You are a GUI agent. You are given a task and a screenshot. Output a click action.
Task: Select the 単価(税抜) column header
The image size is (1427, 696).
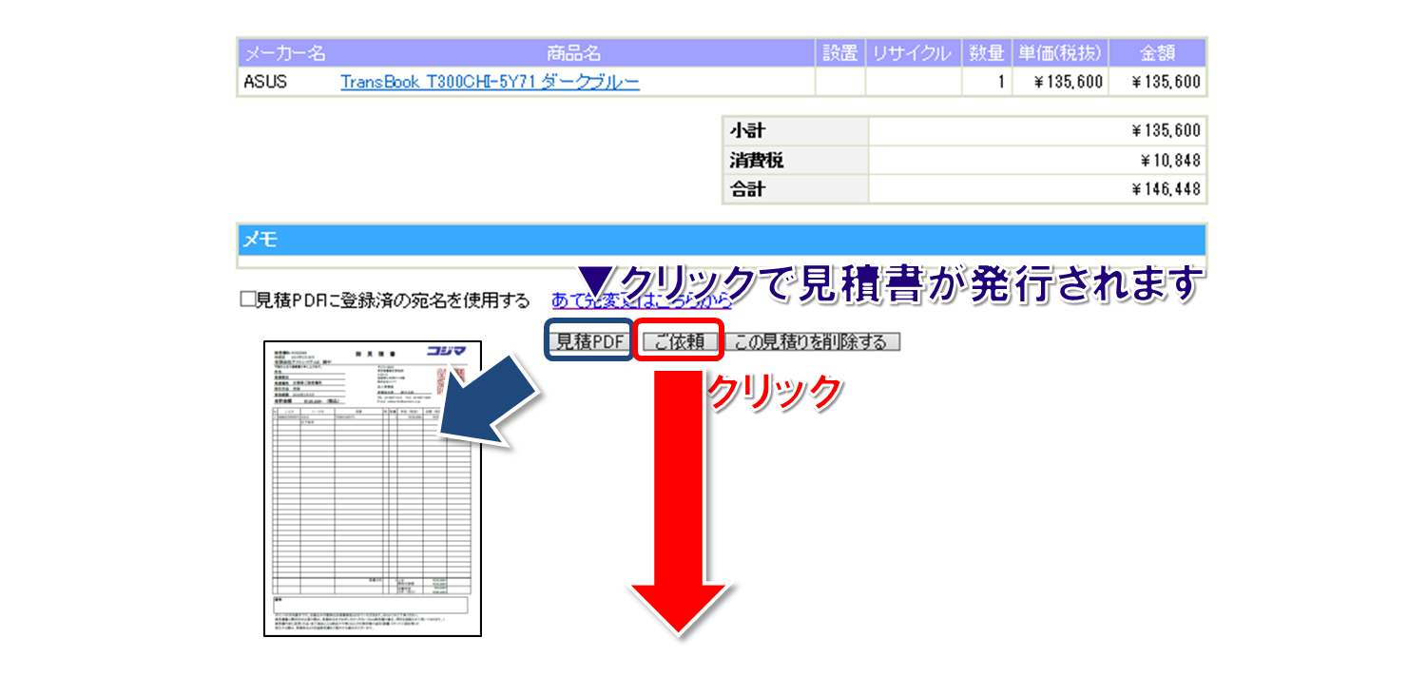(x=1060, y=53)
